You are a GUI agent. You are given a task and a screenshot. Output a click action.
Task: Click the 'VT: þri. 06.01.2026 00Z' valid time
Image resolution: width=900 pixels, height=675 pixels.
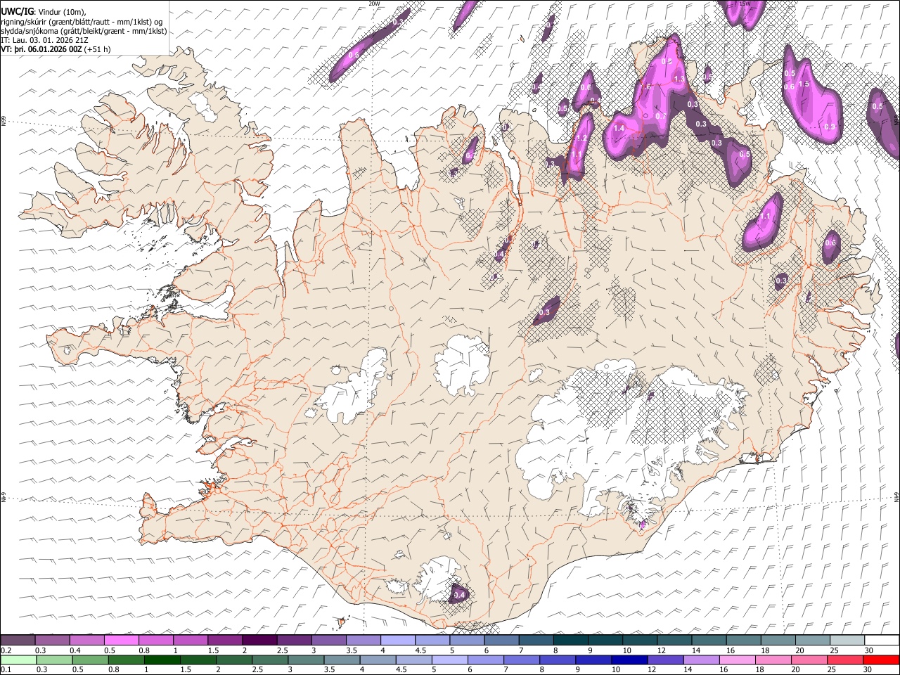pyautogui.click(x=41, y=49)
